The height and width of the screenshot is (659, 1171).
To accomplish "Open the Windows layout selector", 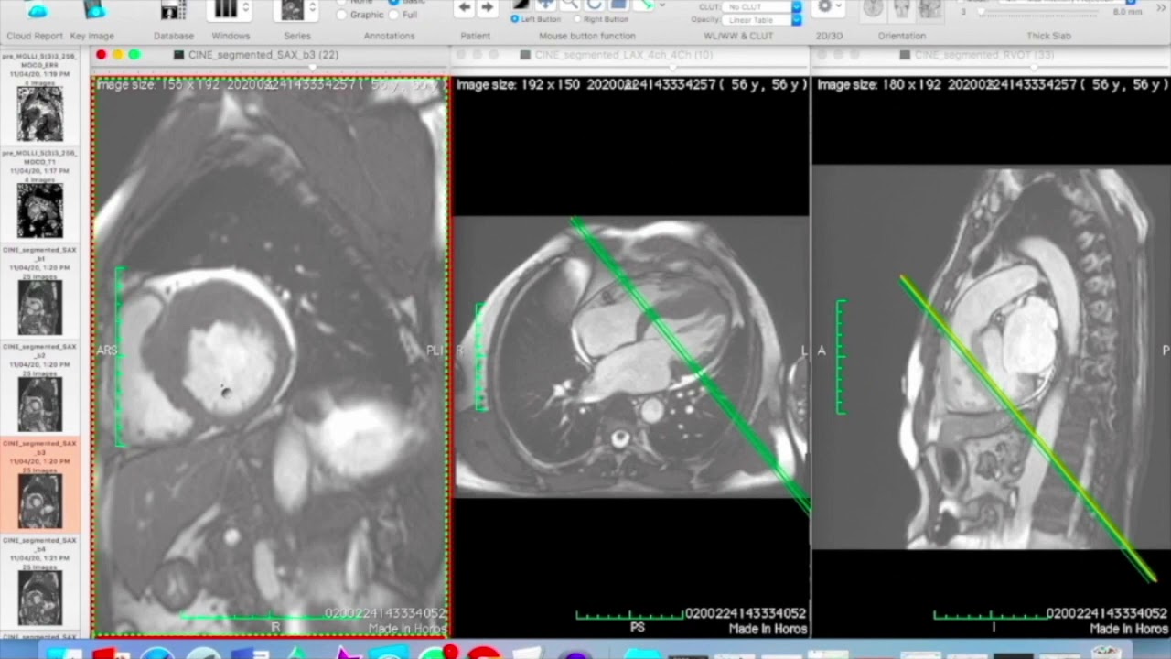I will point(227,11).
